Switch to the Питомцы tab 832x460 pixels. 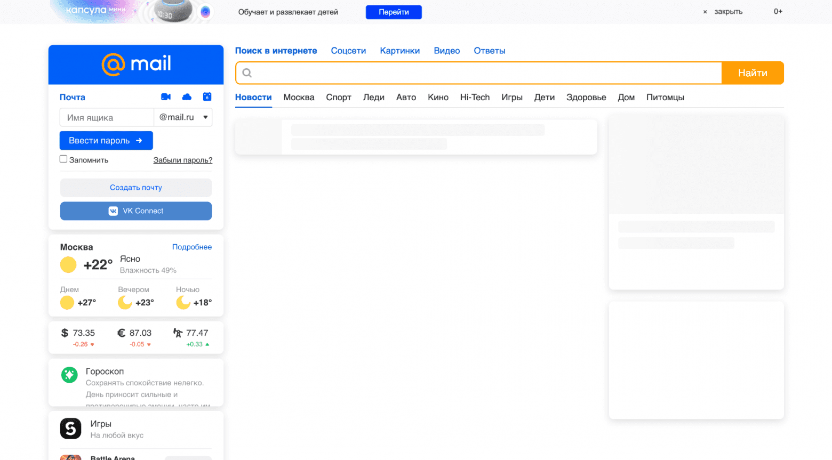click(x=665, y=97)
